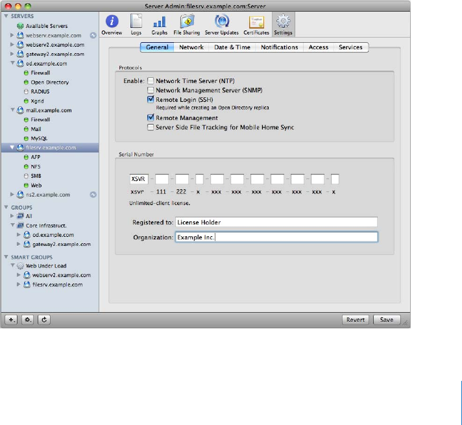Enable Server Side File Tracking checkbox

[151, 127]
